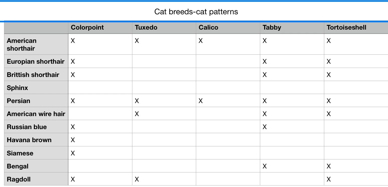Click the Tabby cell in the Bengal row
Image resolution: width=388 pixels, height=187 pixels.
click(x=265, y=166)
